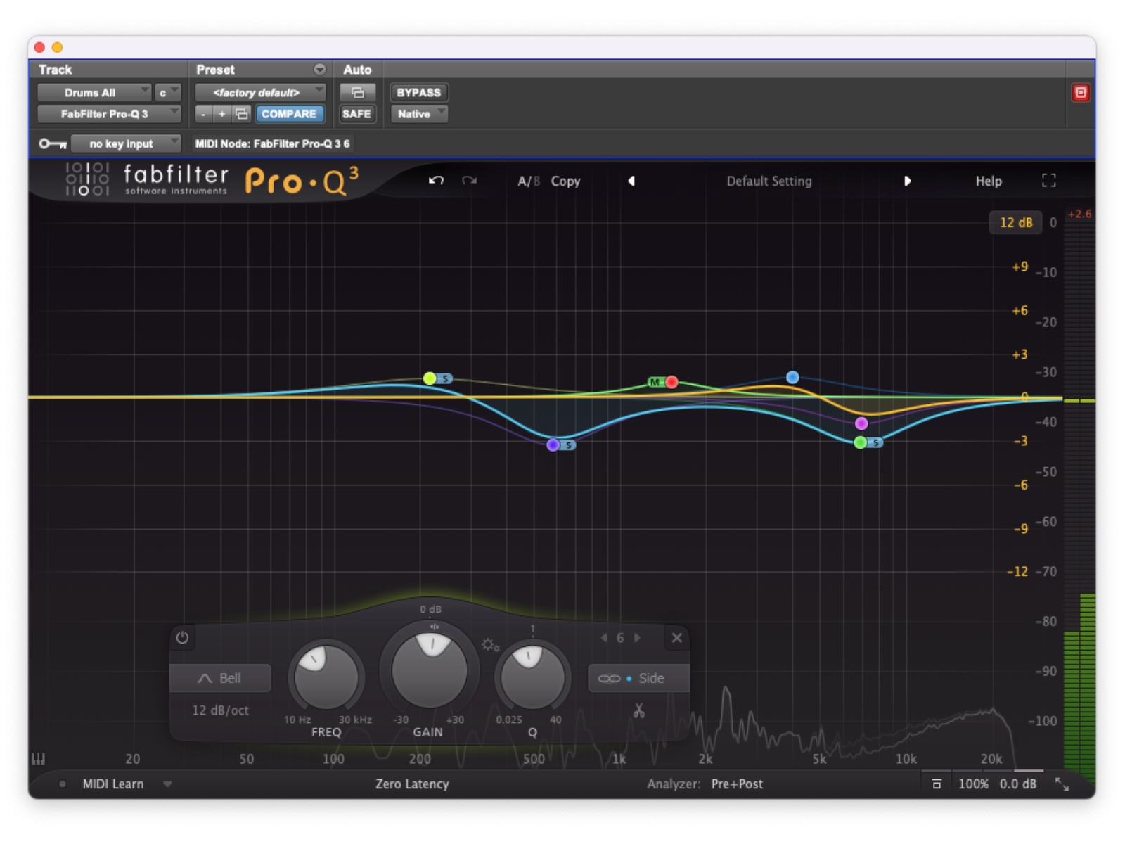Click the dynamic EQ gear icon beside GAIN

pyautogui.click(x=490, y=645)
